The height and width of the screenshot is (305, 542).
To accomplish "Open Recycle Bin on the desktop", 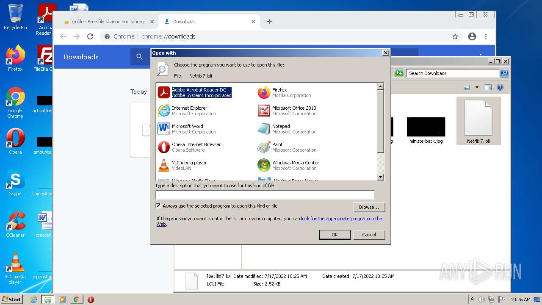I will (x=15, y=17).
